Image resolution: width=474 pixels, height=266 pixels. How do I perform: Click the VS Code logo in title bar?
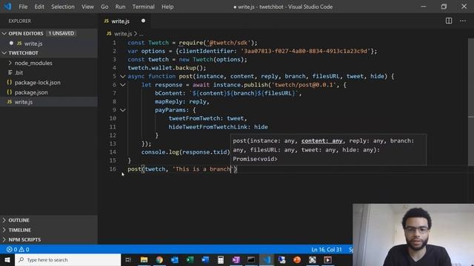[7, 7]
